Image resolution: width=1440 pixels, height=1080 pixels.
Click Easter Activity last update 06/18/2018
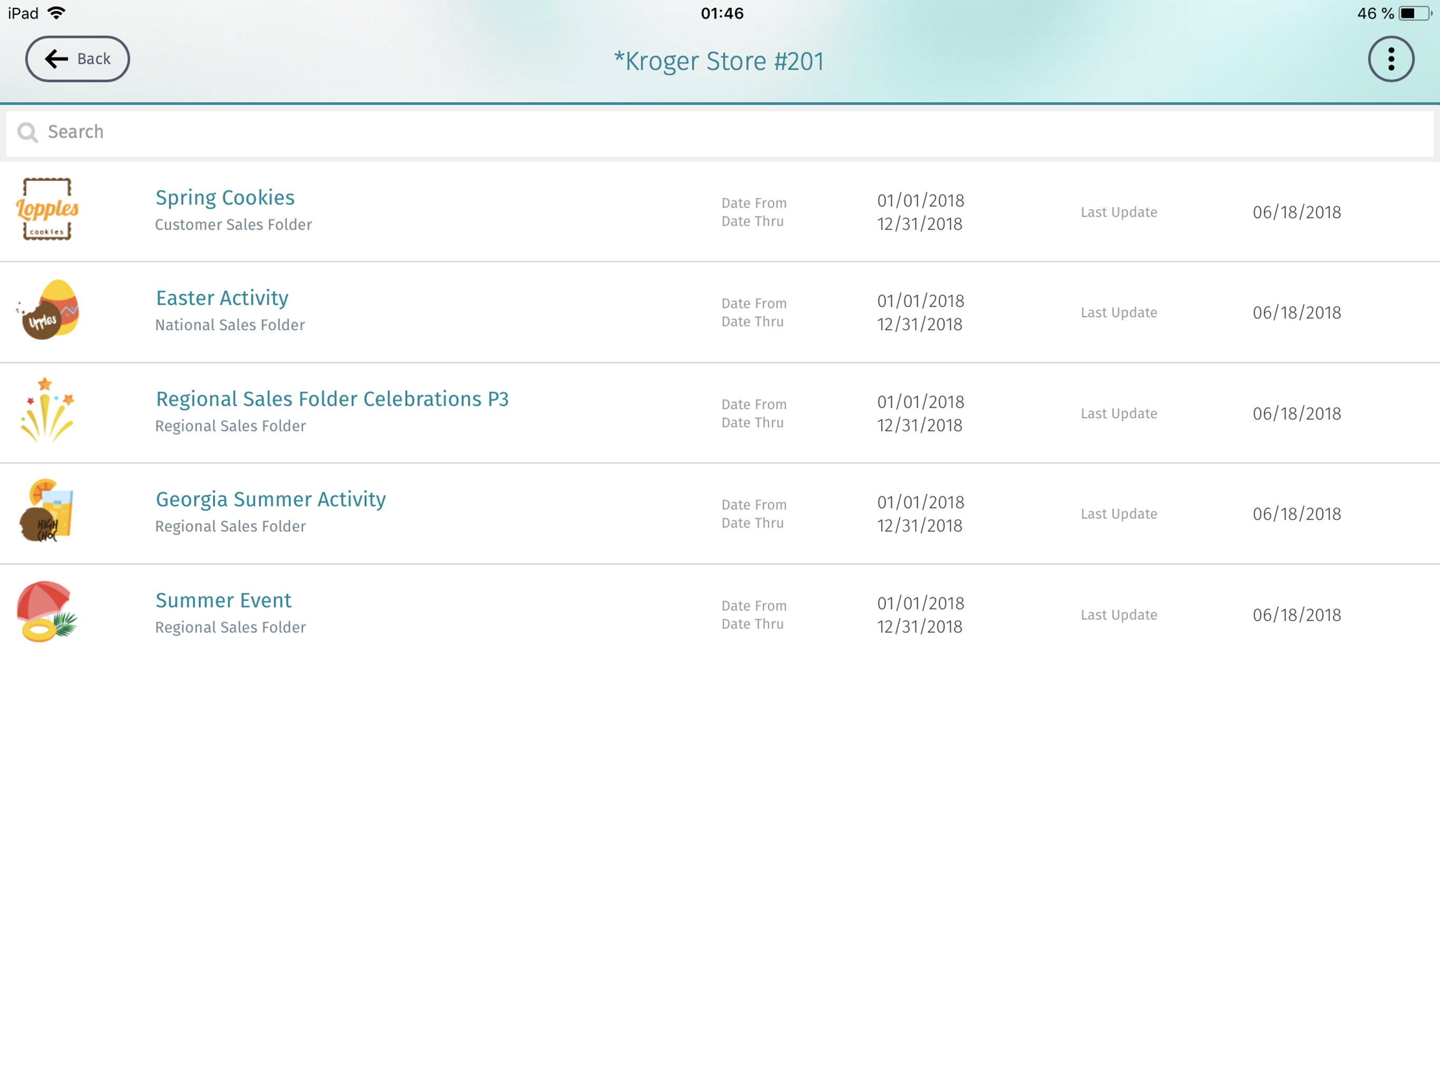click(x=1297, y=313)
